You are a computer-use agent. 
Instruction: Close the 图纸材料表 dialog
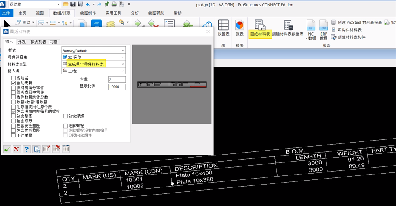click(x=208, y=32)
